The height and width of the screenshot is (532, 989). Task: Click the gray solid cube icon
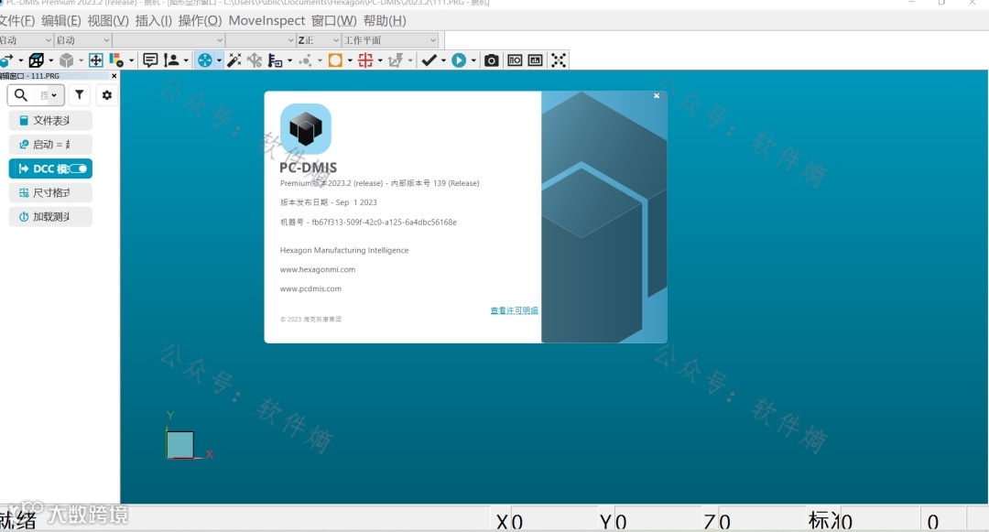[66, 60]
